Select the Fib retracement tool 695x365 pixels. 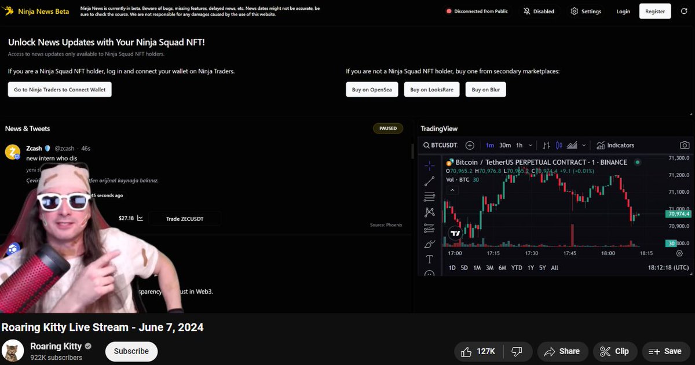pos(429,197)
